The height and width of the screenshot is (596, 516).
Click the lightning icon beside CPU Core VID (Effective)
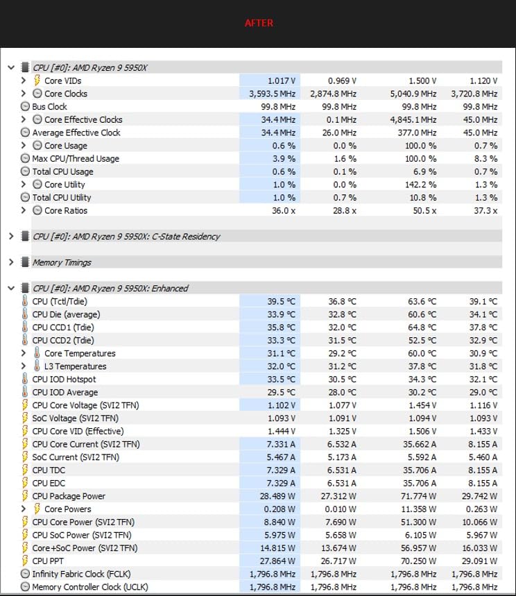pyautogui.click(x=25, y=431)
